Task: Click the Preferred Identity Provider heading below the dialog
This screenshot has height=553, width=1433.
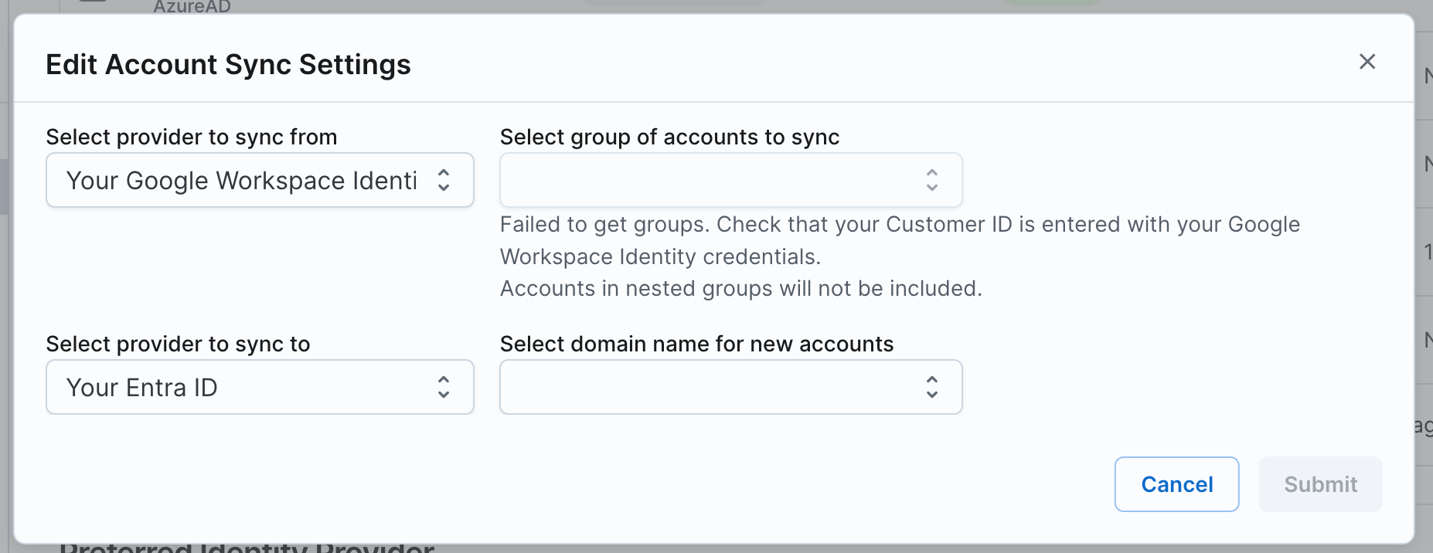Action: [247, 548]
